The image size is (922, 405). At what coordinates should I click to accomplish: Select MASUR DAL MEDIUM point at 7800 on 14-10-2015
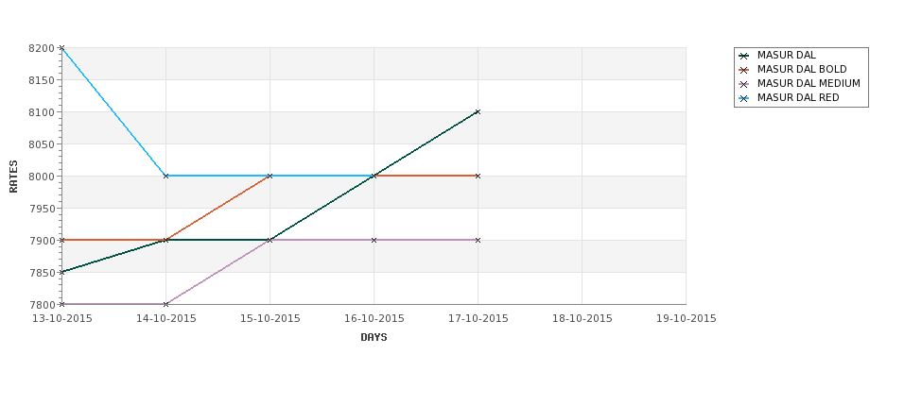click(x=165, y=304)
